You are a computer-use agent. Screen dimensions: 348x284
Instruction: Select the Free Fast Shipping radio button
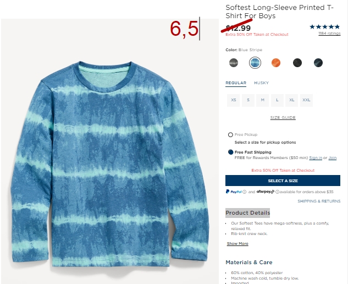click(230, 152)
